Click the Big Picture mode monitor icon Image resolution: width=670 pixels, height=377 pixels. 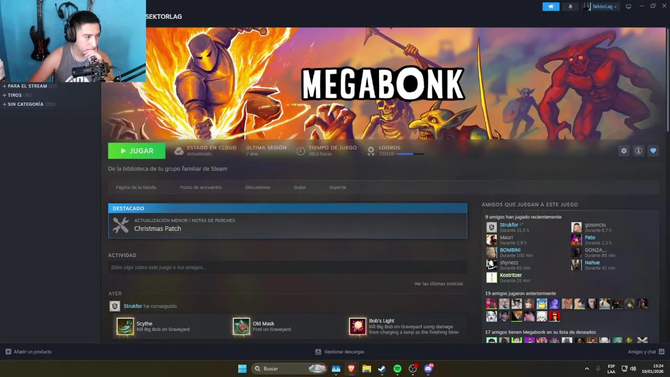[x=628, y=6]
